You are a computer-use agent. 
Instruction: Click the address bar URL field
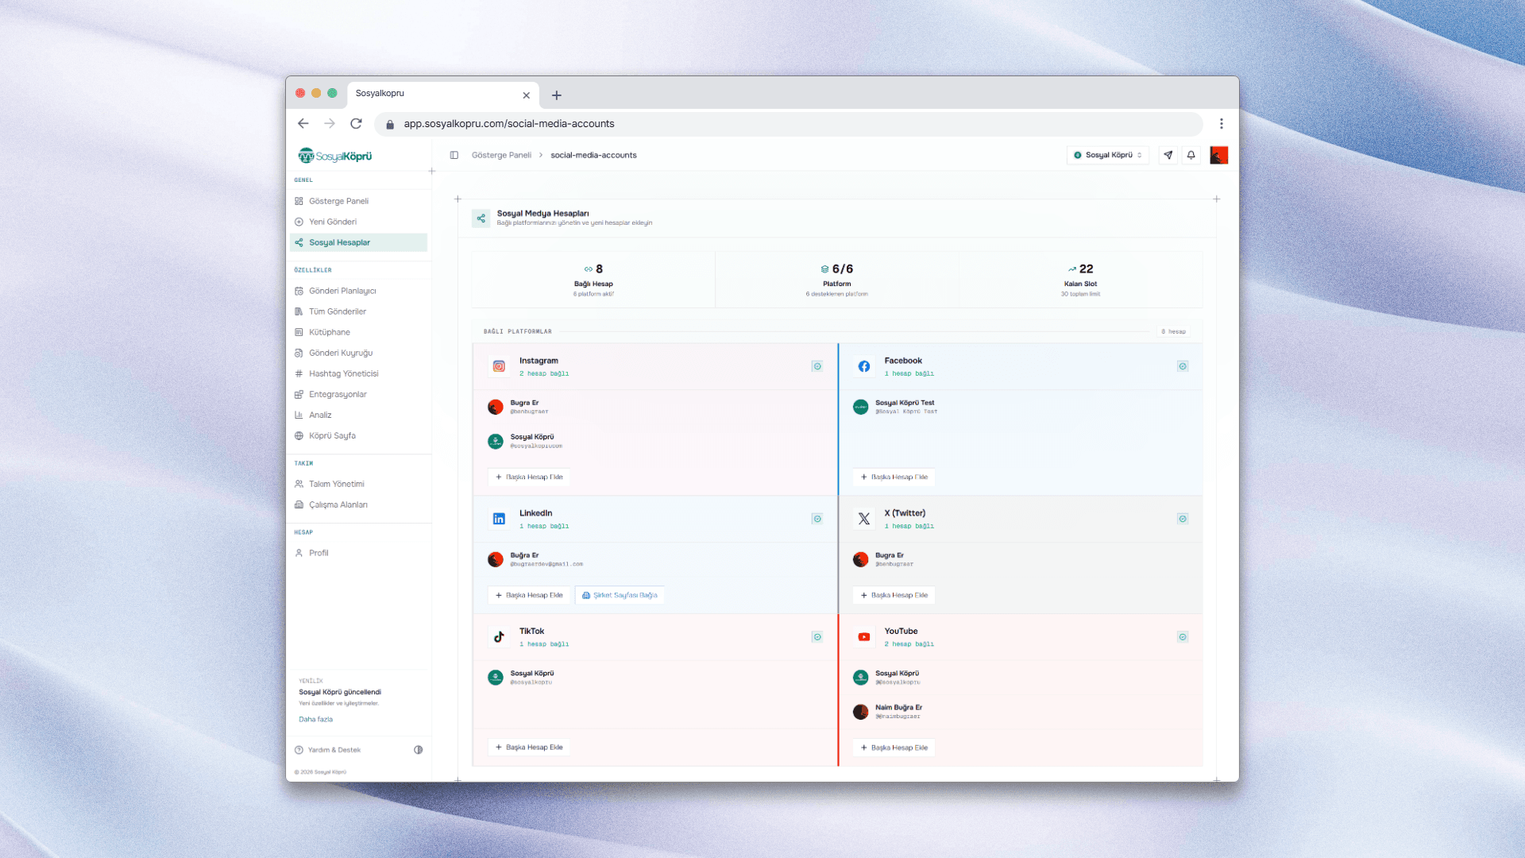tap(789, 124)
